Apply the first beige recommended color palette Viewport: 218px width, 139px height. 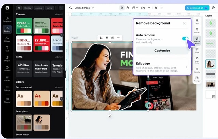[24, 99]
